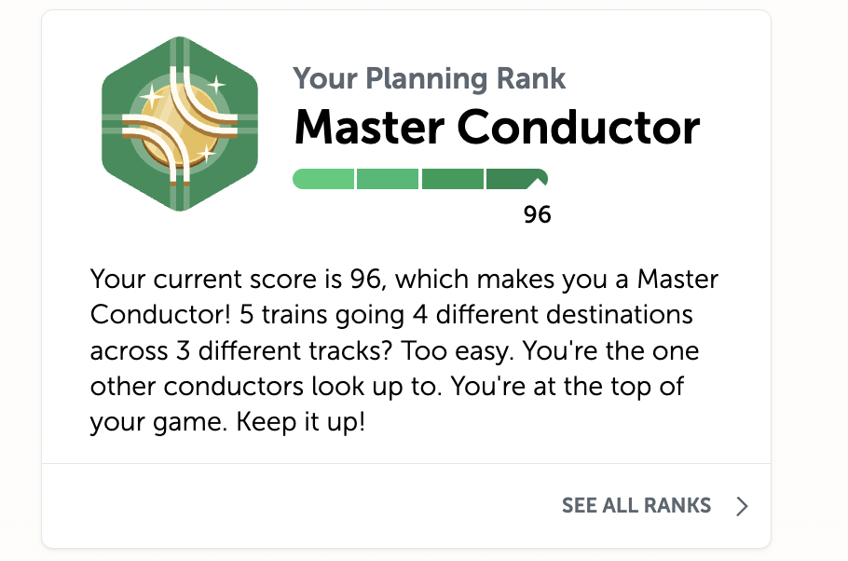Click the 'Keep it up!' sentence
848x561 pixels.
[x=301, y=421]
